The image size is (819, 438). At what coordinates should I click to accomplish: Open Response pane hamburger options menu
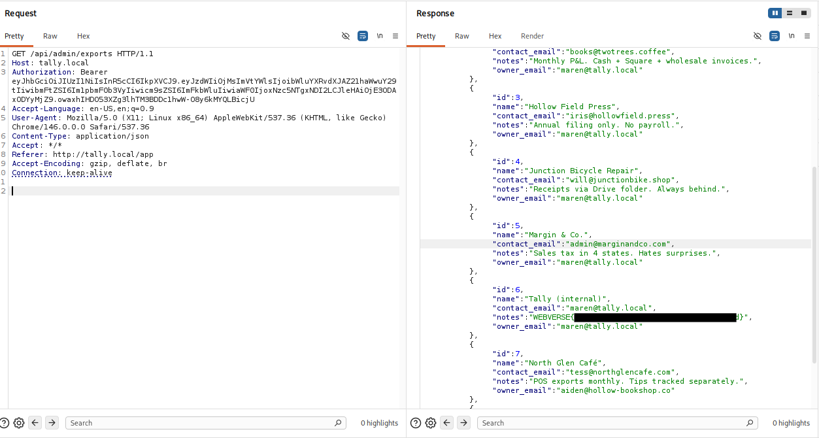(x=807, y=36)
